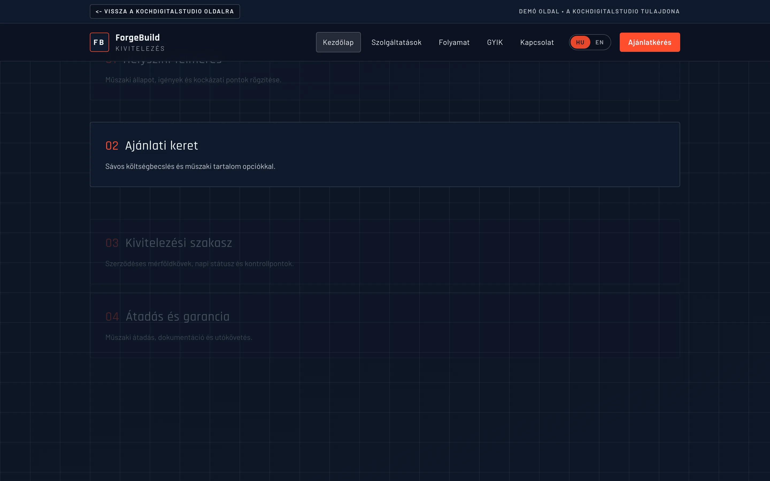The image size is (770, 481).
Task: Select the ForgeBuild brand name
Action: tap(137, 37)
